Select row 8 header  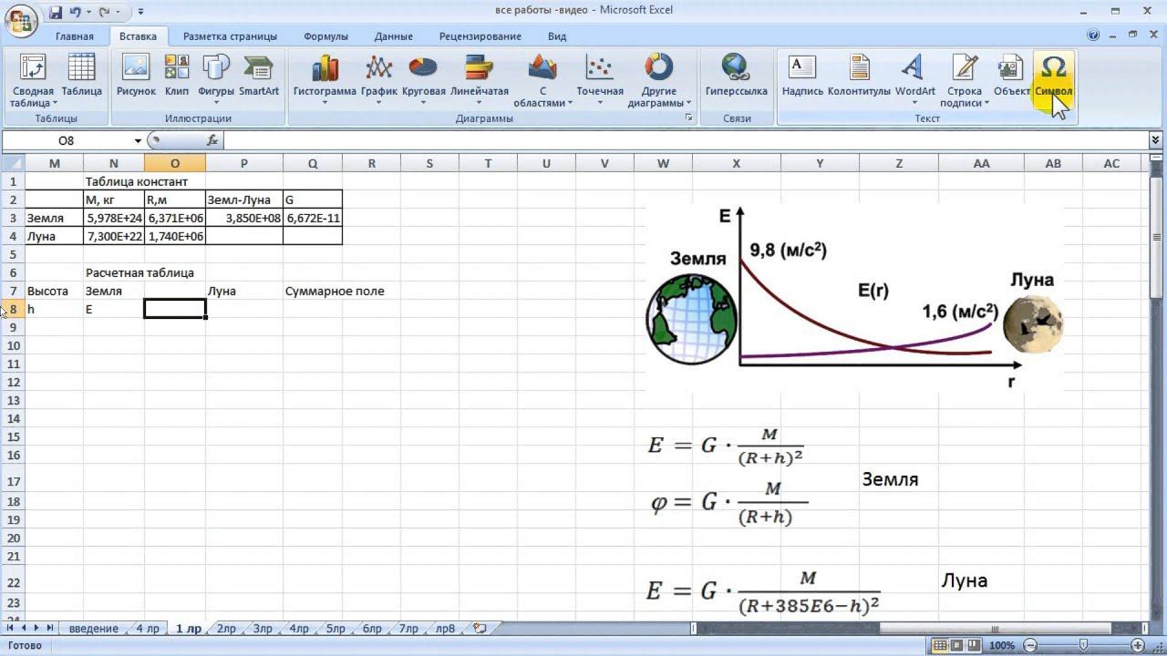[13, 309]
